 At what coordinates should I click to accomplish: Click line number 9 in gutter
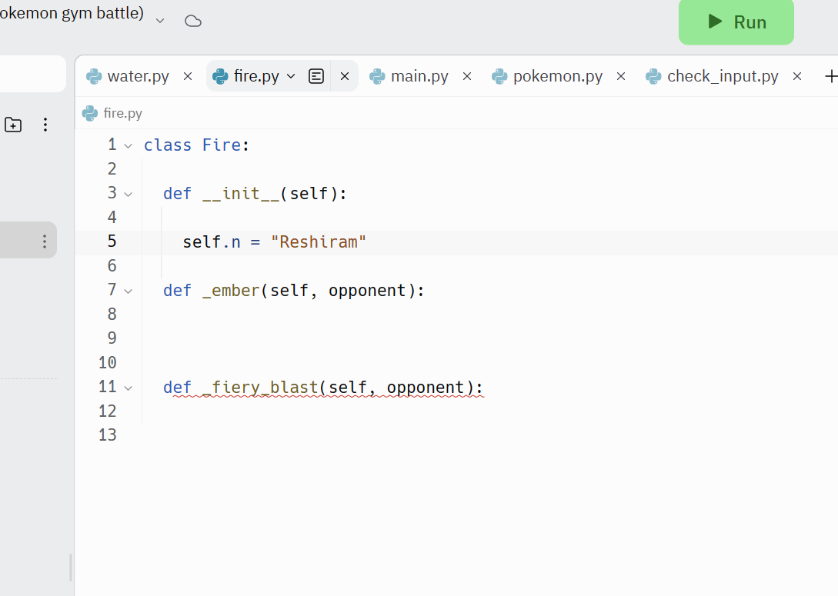pos(112,338)
